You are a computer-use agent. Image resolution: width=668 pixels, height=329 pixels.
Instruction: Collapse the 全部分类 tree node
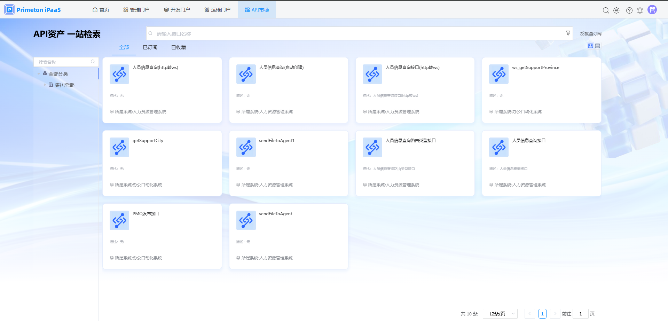39,74
